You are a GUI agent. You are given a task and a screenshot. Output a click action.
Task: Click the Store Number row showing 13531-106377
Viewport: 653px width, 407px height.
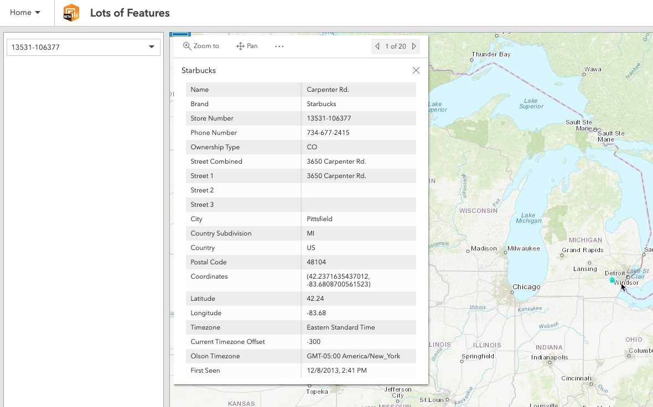(x=302, y=118)
